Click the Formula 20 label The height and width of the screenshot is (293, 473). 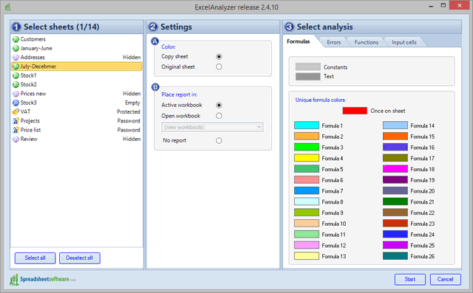422,191
